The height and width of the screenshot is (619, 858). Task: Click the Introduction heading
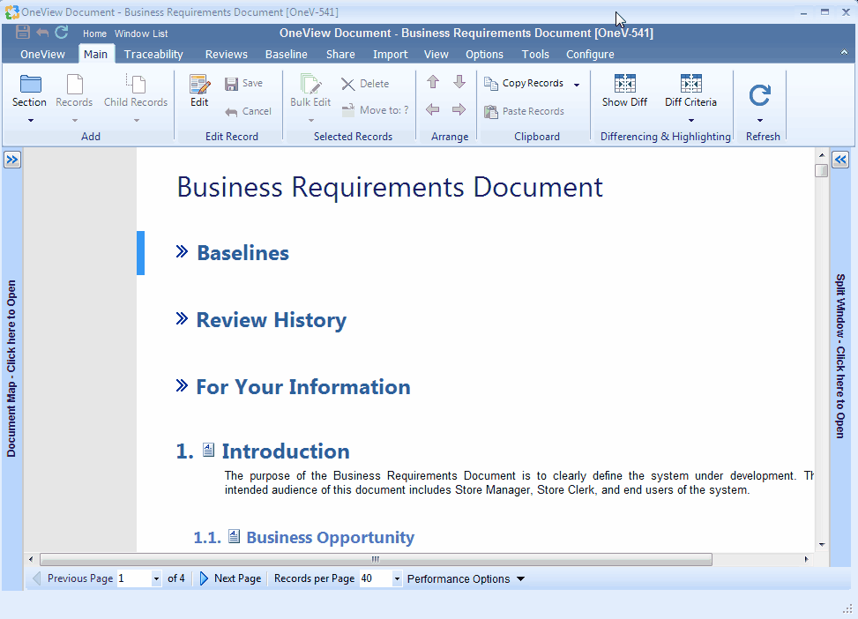pyautogui.click(x=286, y=451)
